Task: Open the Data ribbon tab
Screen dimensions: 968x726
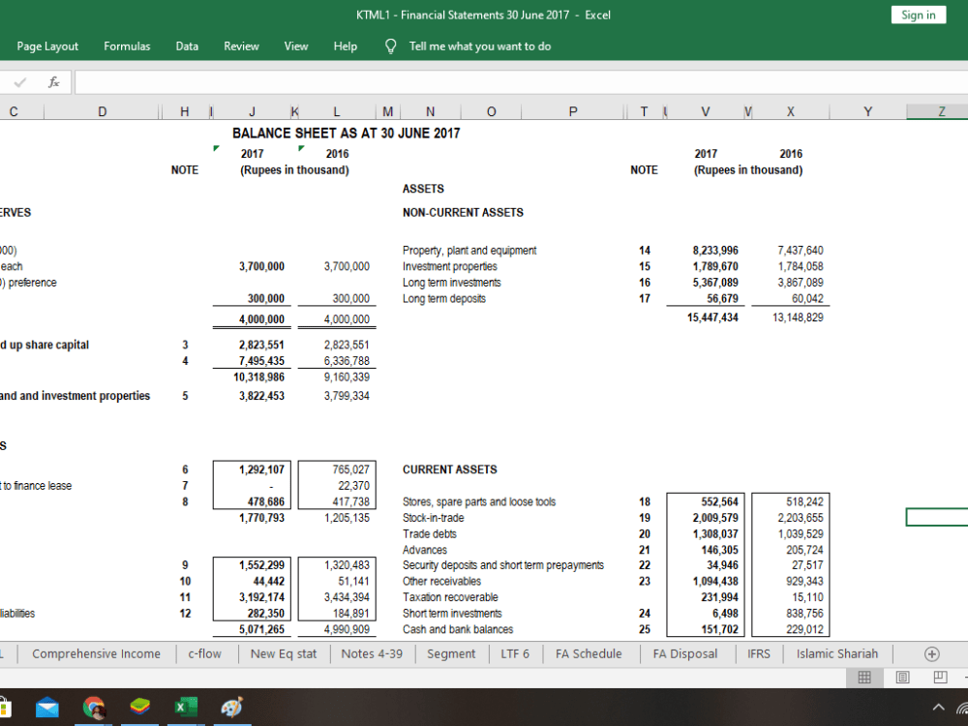Action: (x=187, y=46)
